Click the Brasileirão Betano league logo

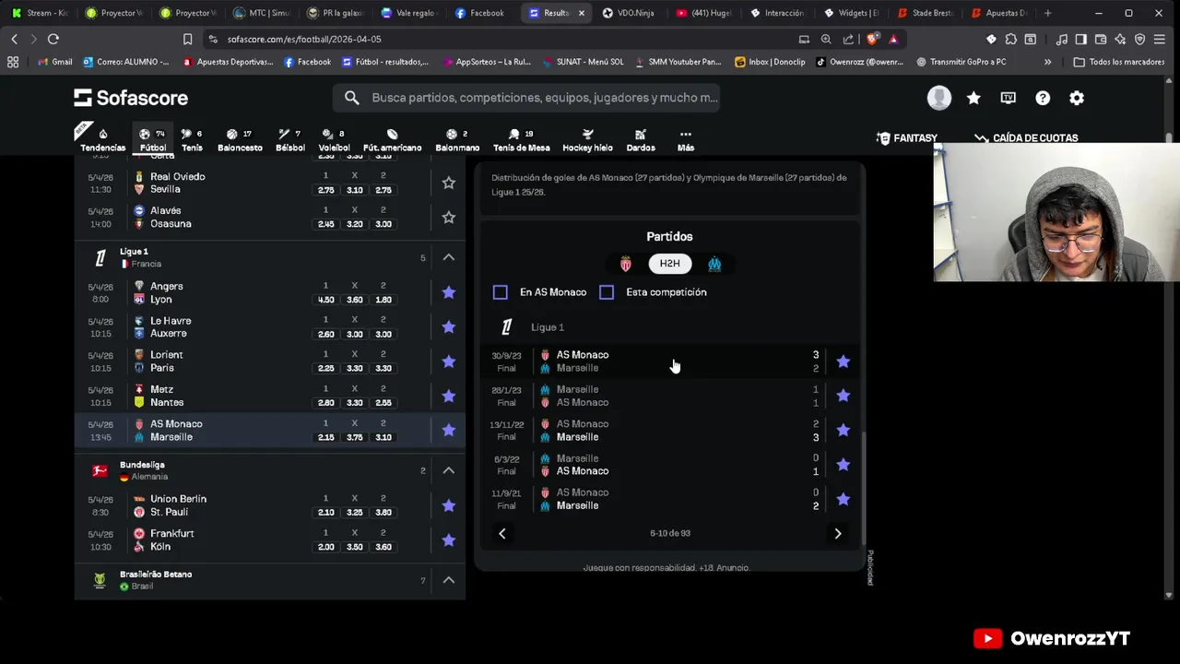pos(100,580)
